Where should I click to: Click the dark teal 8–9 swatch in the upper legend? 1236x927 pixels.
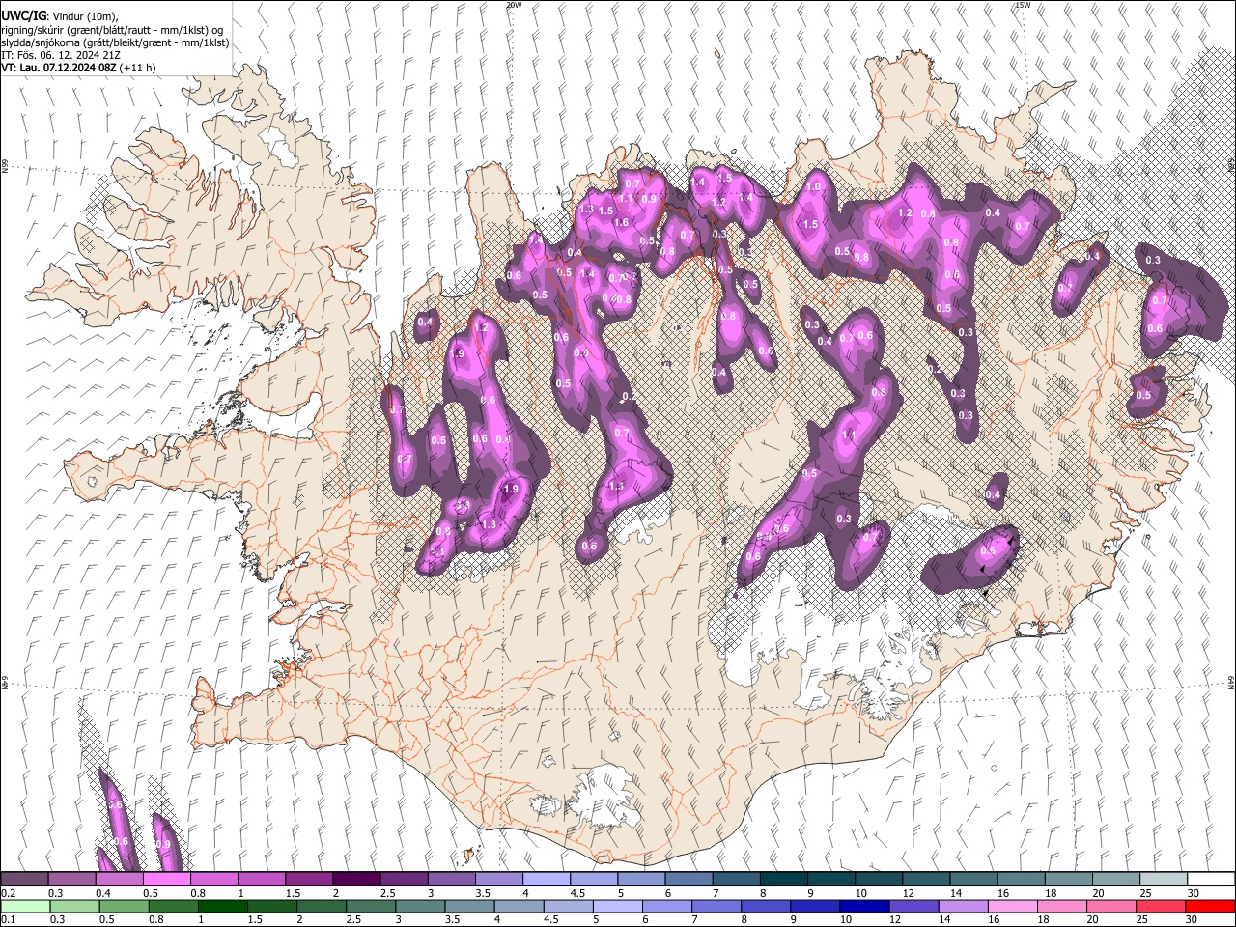[783, 880]
